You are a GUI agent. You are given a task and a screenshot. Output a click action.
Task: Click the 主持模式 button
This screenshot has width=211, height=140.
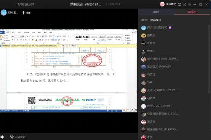[171, 4]
